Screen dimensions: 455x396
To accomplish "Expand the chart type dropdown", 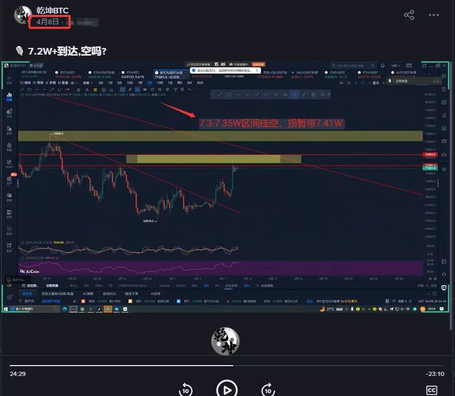I will pos(74,83).
